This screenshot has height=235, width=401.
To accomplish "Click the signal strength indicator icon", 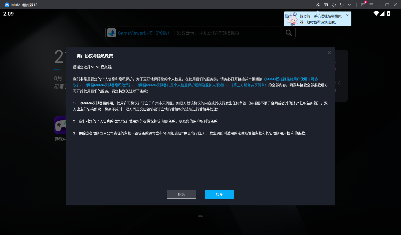I will [x=382, y=14].
